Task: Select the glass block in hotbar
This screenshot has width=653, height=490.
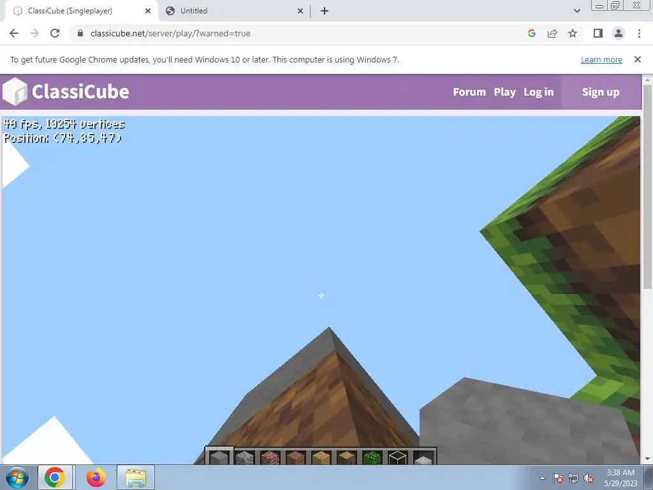Action: pyautogui.click(x=397, y=458)
